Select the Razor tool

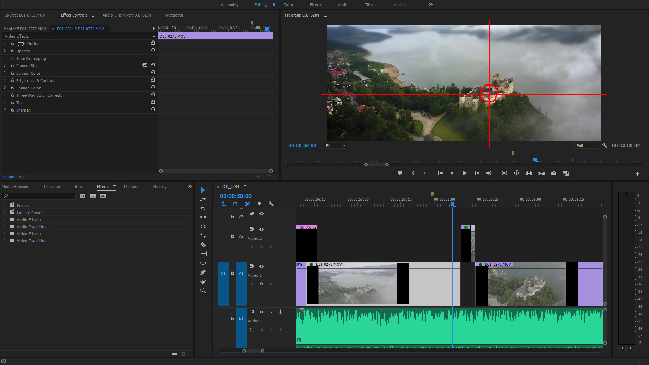pyautogui.click(x=203, y=245)
